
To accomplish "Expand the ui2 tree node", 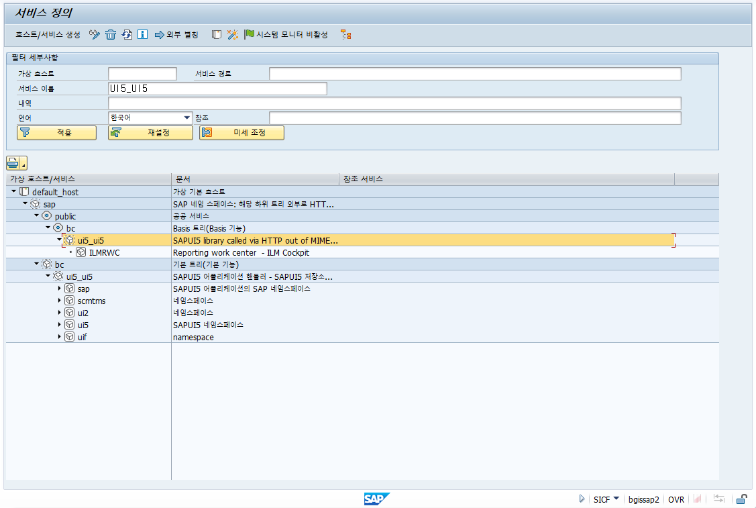I will coord(59,313).
